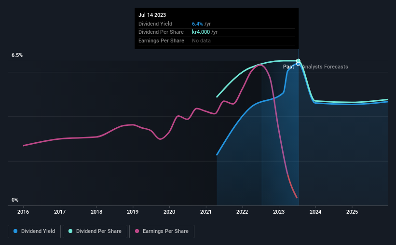The width and height of the screenshot is (396, 245).
Task: Click the 2025 x-axis label
Action: (x=352, y=212)
